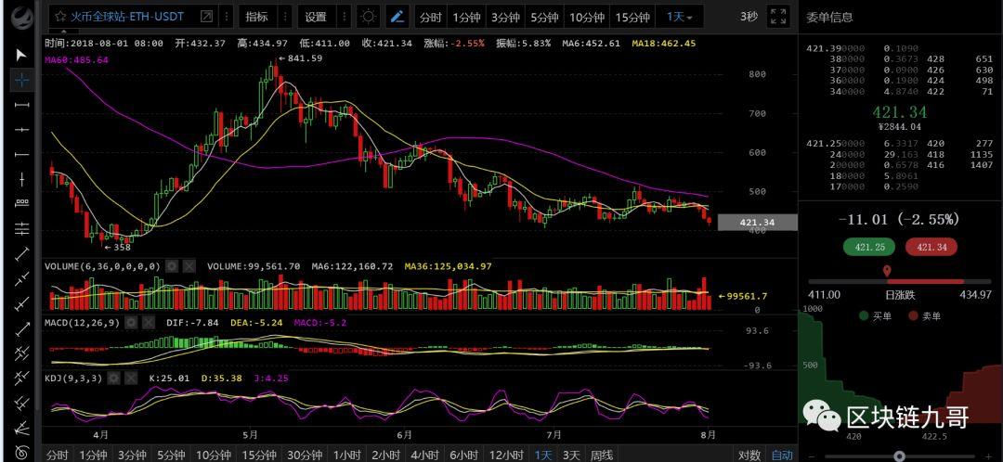This screenshot has height=462, width=1003.
Task: Open three-dot menu beside 指标
Action: pyautogui.click(x=285, y=18)
